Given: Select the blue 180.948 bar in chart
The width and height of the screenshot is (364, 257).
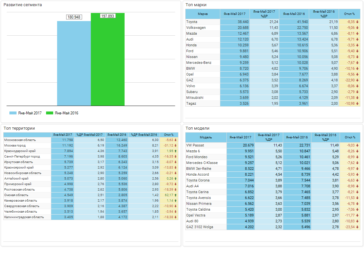Looking at the screenshot, I should coord(74,65).
